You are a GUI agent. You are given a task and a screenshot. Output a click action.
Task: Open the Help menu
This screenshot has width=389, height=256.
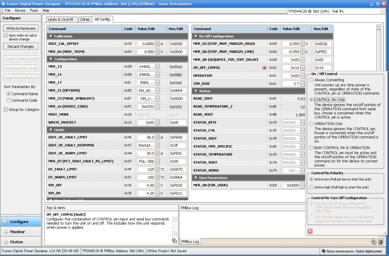(46, 10)
